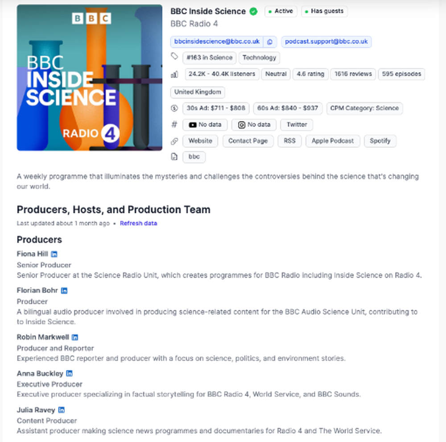Click the Julia Ravey producer name
Viewport: 446px width, 442px height.
(x=36, y=410)
